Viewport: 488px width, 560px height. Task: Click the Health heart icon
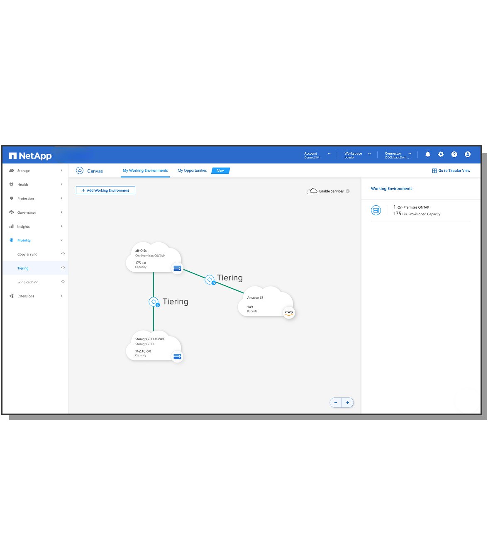tap(12, 185)
